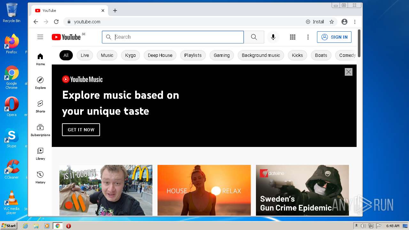Open the YouTube apps grid
This screenshot has width=409, height=230.
293,37
